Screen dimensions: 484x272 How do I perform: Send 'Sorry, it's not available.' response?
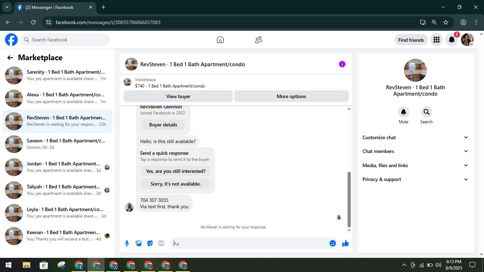coord(176,184)
